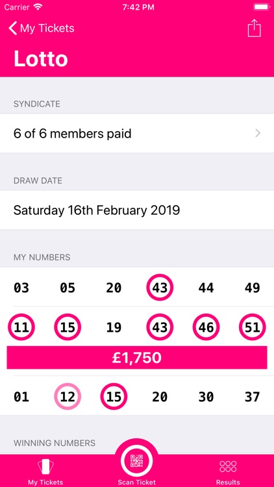The height and width of the screenshot is (487, 274).
Task: Tap circled 15 in second row
Action: (68, 327)
